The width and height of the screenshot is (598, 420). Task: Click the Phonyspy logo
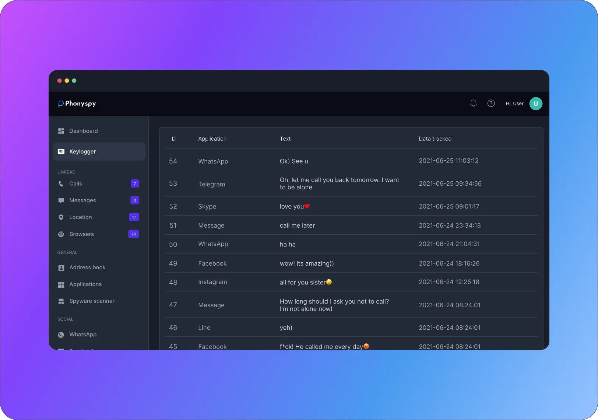(x=77, y=104)
